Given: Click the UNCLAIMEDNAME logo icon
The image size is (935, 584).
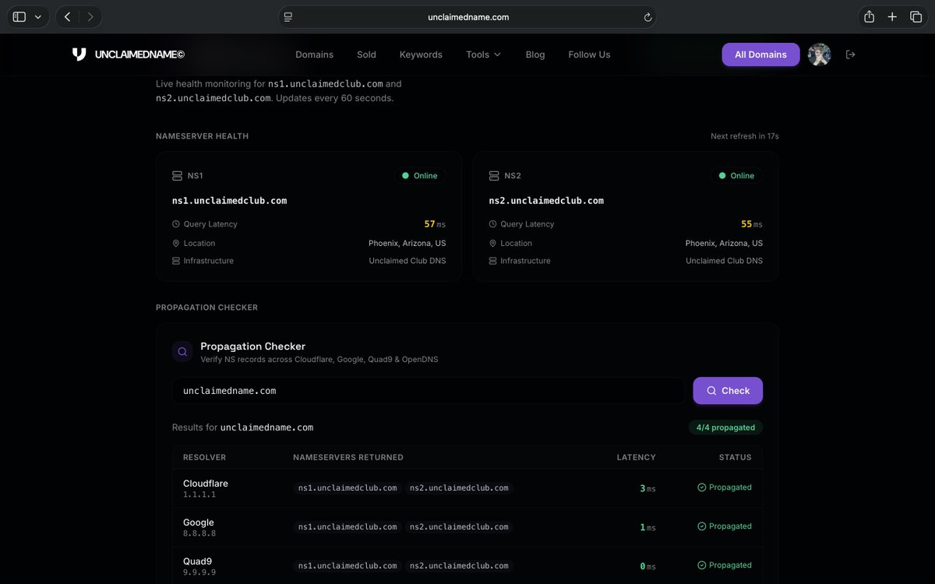Looking at the screenshot, I should (79, 55).
